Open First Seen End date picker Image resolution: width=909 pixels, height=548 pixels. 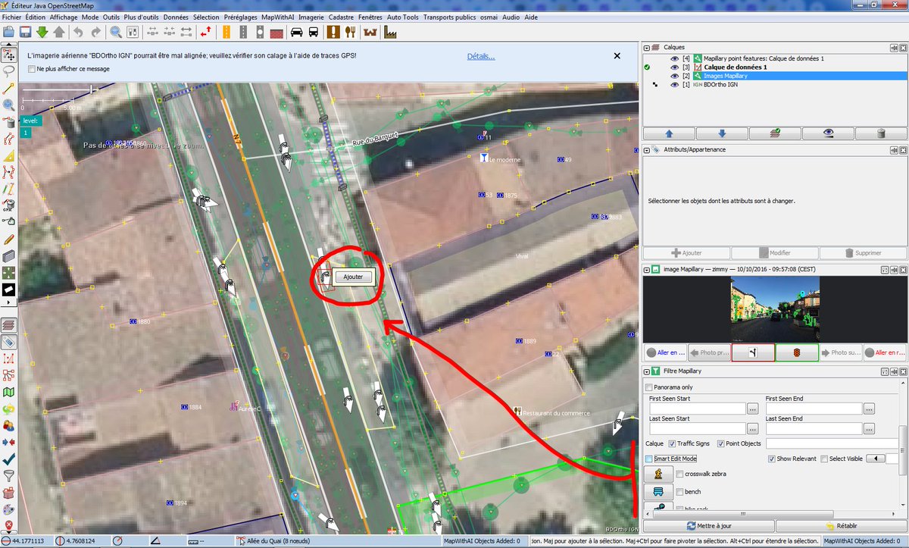[x=869, y=408]
